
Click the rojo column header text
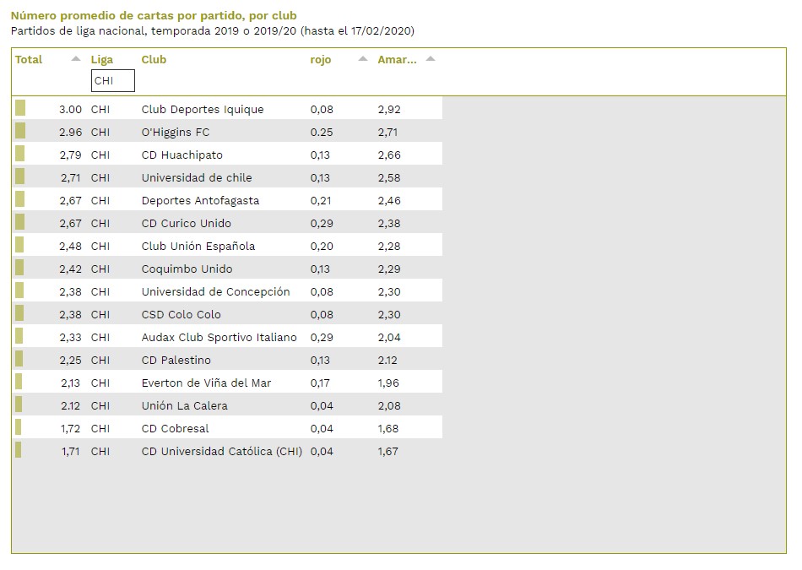[321, 60]
